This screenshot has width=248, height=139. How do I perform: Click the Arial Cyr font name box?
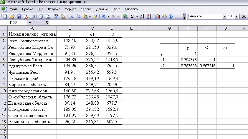(206, 16)
